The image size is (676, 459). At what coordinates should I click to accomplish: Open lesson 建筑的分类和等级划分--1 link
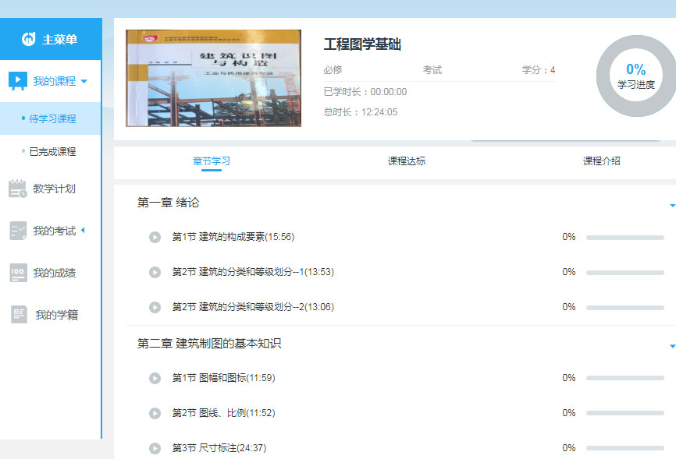click(x=252, y=272)
